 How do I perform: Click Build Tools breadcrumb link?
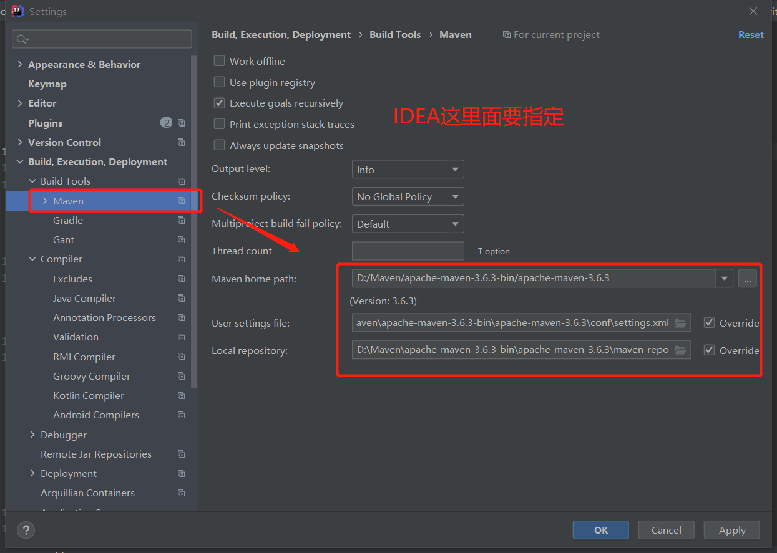[395, 35]
